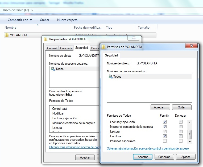203x167 pixels.
Task: Toggle Denegar checkbox for Lectura
Action: pos(181,131)
